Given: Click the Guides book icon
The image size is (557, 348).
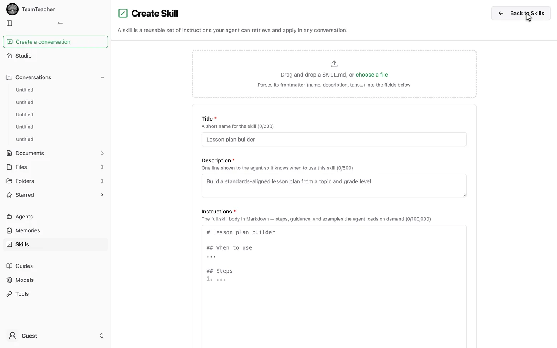Looking at the screenshot, I should 9,266.
